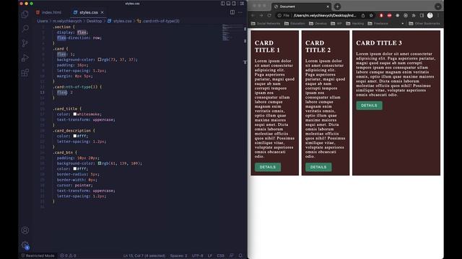The height and width of the screenshot is (259, 462).
Task: Click the browser profile avatar
Action: 430,15
